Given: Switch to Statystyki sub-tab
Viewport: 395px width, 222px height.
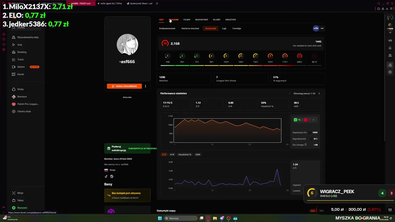Looking at the screenshot, I should click(x=210, y=28).
